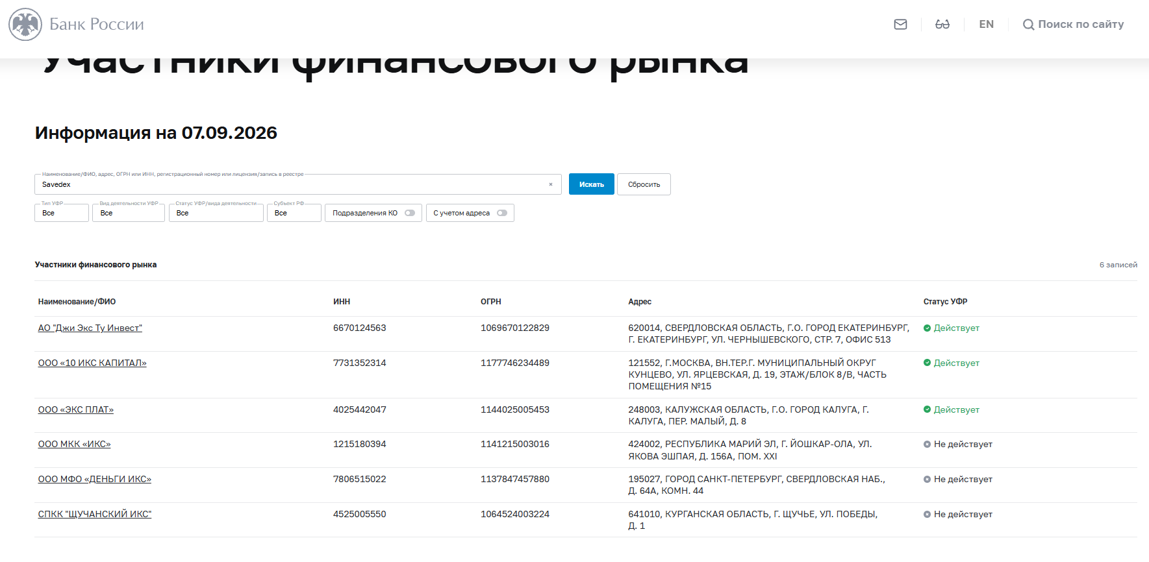Click grey status icon for ООО МКК ИКС

coord(927,445)
